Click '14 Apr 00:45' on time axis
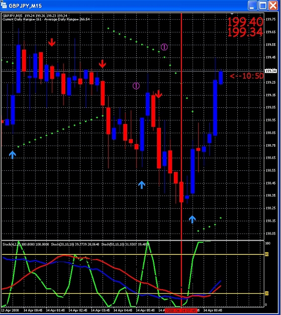This screenshot has width=281, height=315. [33, 310]
